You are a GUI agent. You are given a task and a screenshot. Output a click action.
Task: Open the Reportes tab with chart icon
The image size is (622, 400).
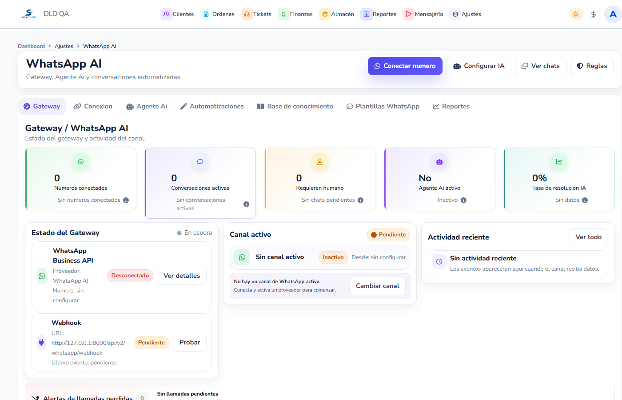[451, 107]
